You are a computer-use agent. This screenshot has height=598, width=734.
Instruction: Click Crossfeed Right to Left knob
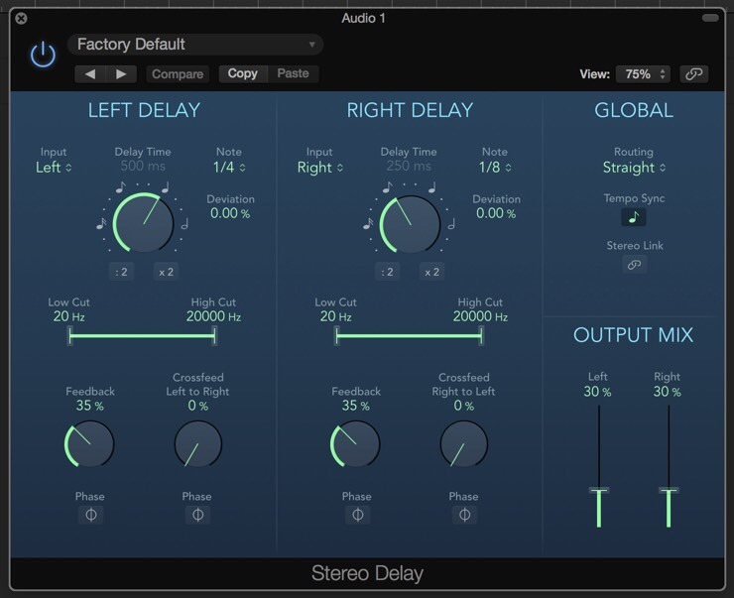point(464,443)
